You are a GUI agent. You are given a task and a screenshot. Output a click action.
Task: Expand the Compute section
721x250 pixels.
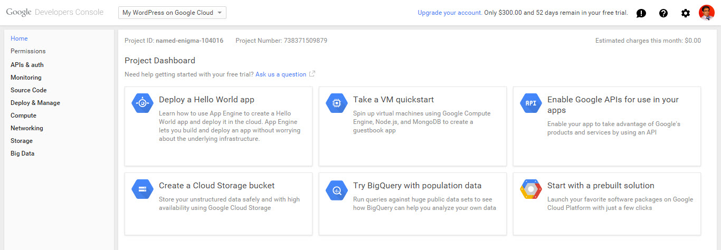pyautogui.click(x=23, y=116)
